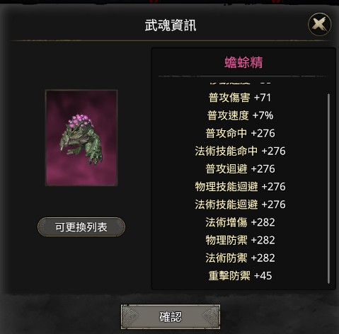This screenshot has width=339, height=334.
Task: Select the 法術增傷 +282 stat row
Action: pos(240,222)
